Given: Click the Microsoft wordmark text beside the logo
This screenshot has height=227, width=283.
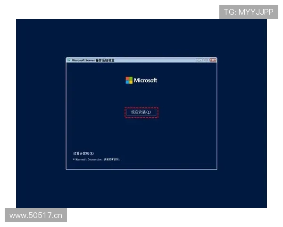Looking at the screenshot, I should pos(145,80).
